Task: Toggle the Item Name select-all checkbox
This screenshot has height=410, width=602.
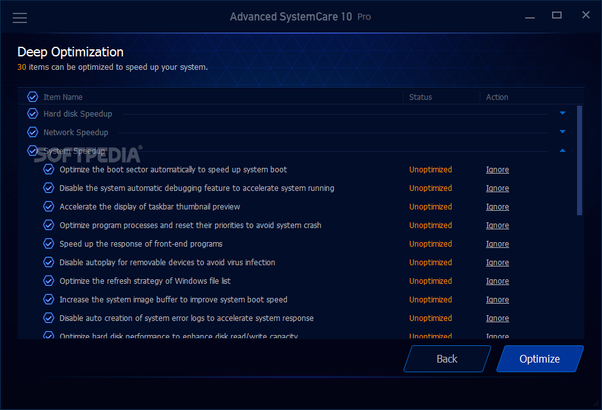Action: 33,97
